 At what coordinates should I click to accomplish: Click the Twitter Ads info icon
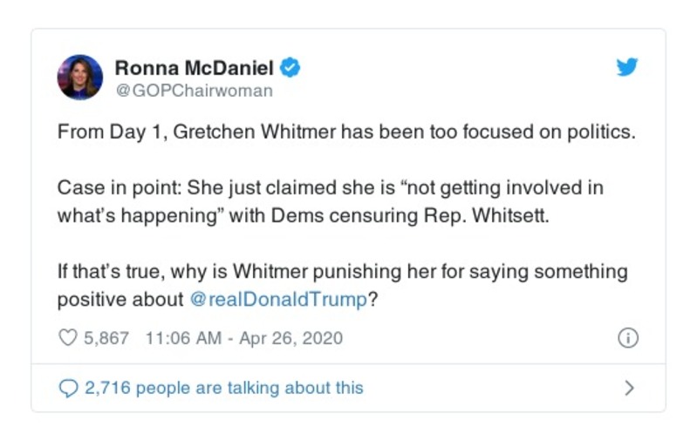point(627,338)
